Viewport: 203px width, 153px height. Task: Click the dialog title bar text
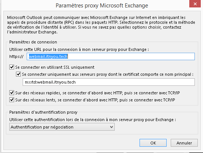point(102,6)
